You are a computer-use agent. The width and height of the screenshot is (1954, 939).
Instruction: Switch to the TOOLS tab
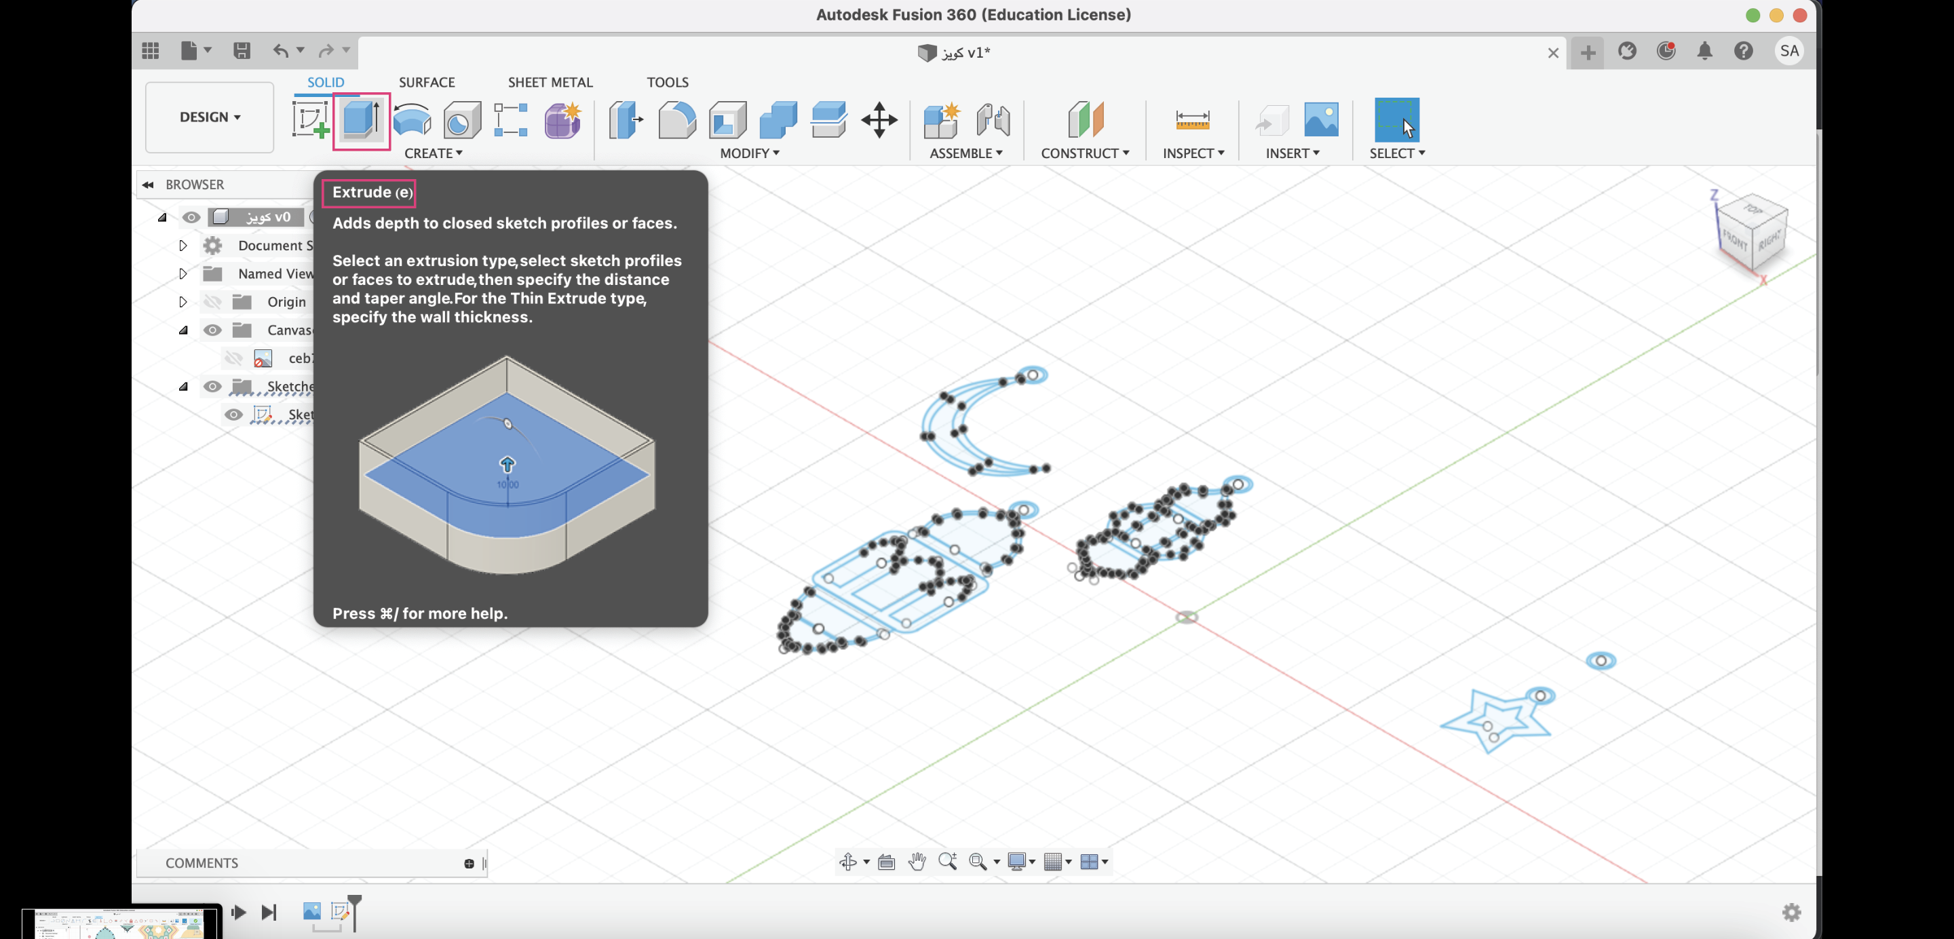(x=668, y=82)
